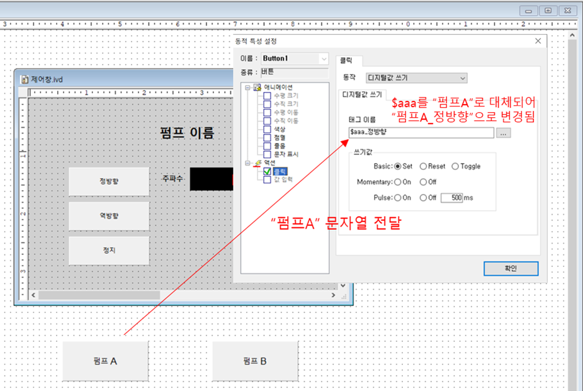Tick the 색상 checkbox
The height and width of the screenshot is (391, 583).
click(x=267, y=129)
